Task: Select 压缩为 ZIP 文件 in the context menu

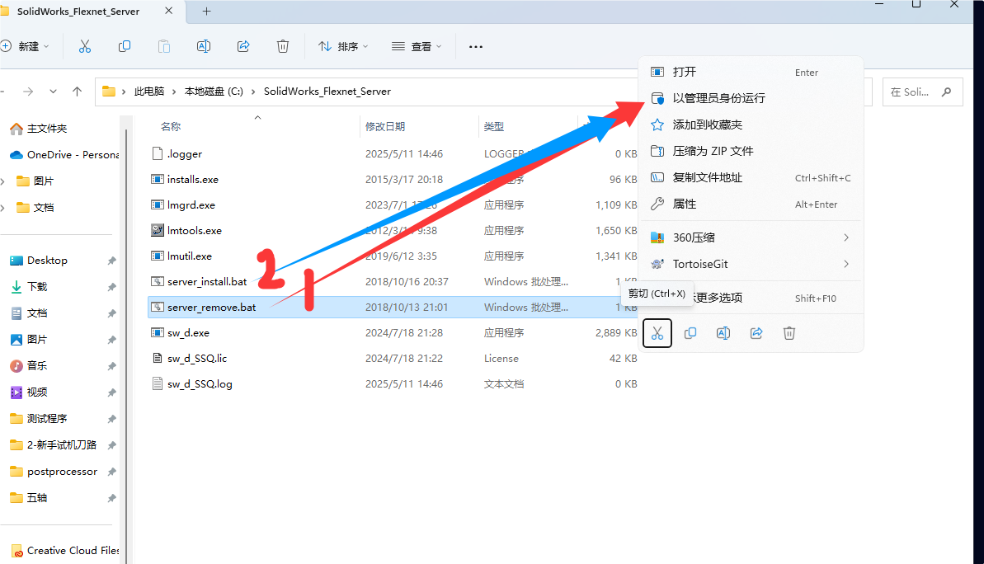Action: click(x=751, y=151)
